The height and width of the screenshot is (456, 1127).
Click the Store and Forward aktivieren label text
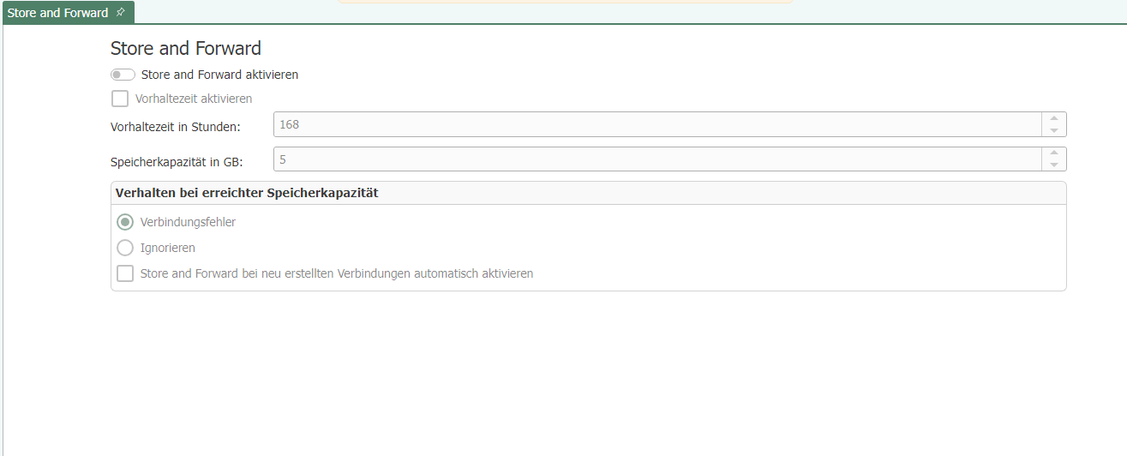[x=219, y=75]
